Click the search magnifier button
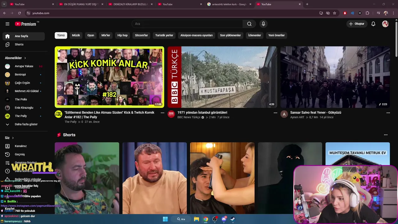 tap(249, 24)
